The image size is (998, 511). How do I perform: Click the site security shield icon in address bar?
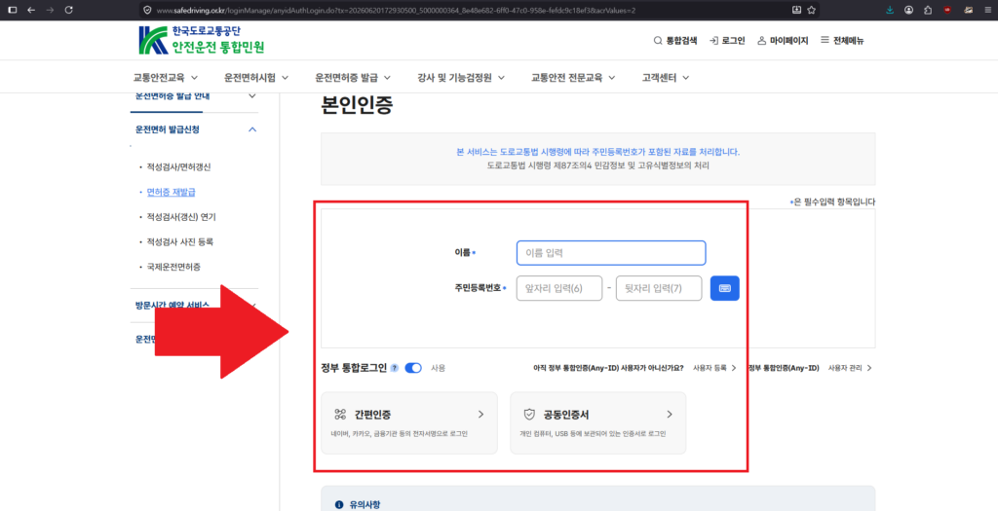[x=147, y=10]
